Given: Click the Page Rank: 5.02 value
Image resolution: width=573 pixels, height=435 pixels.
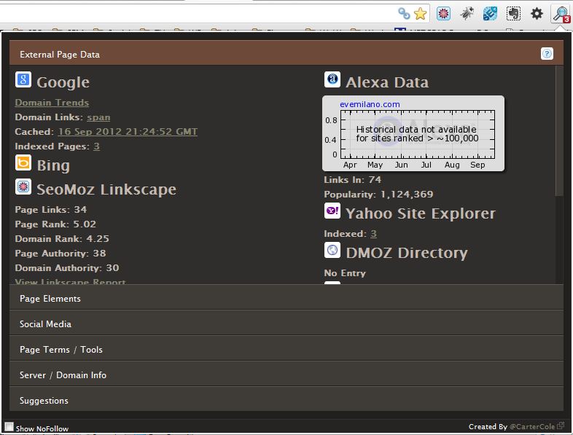Looking at the screenshot, I should [55, 224].
